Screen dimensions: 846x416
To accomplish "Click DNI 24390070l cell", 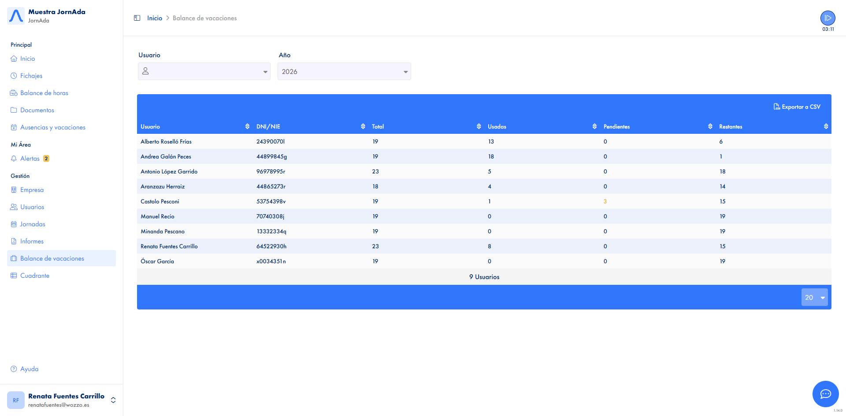I will [x=271, y=142].
